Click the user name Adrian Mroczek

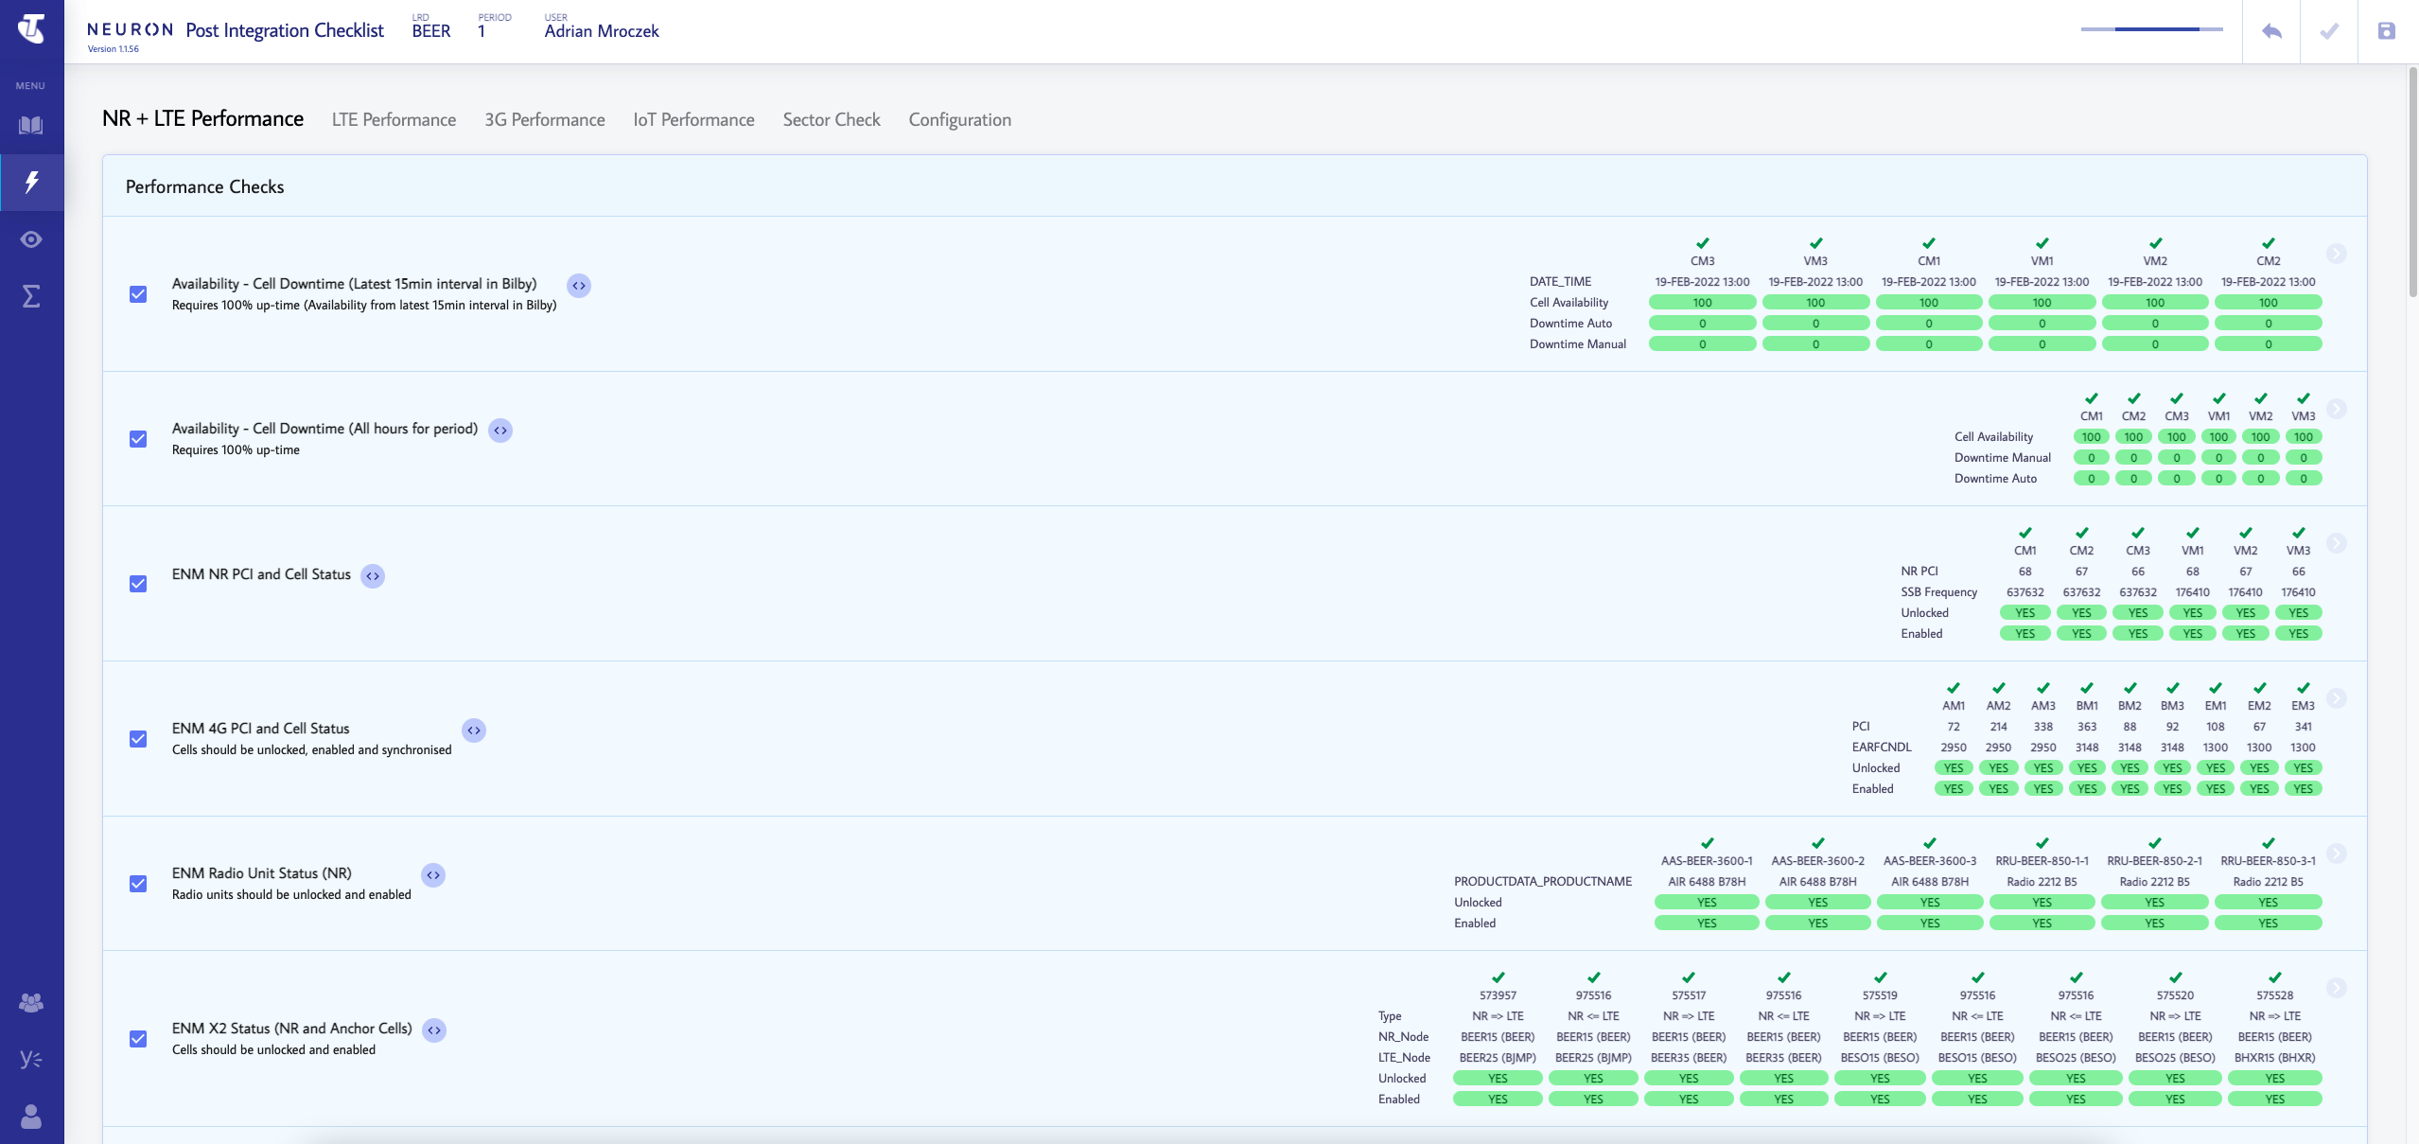pos(602,30)
